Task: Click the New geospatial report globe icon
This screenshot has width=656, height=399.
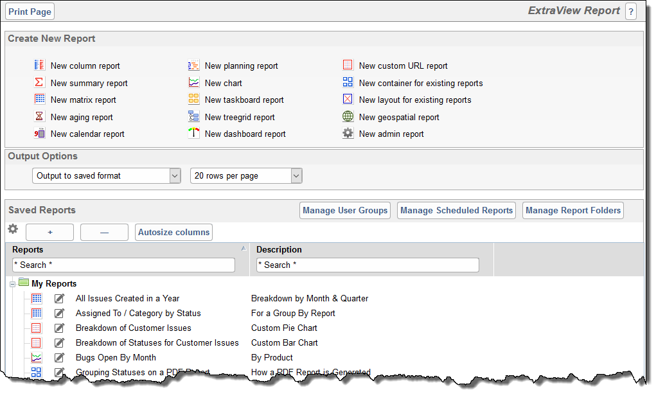Action: tap(348, 116)
